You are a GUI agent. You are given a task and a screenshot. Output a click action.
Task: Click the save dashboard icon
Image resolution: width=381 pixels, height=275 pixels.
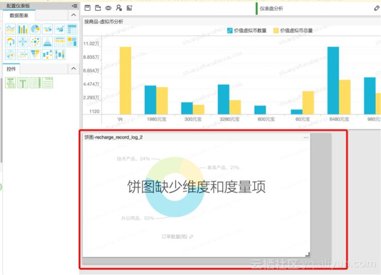(87, 8)
